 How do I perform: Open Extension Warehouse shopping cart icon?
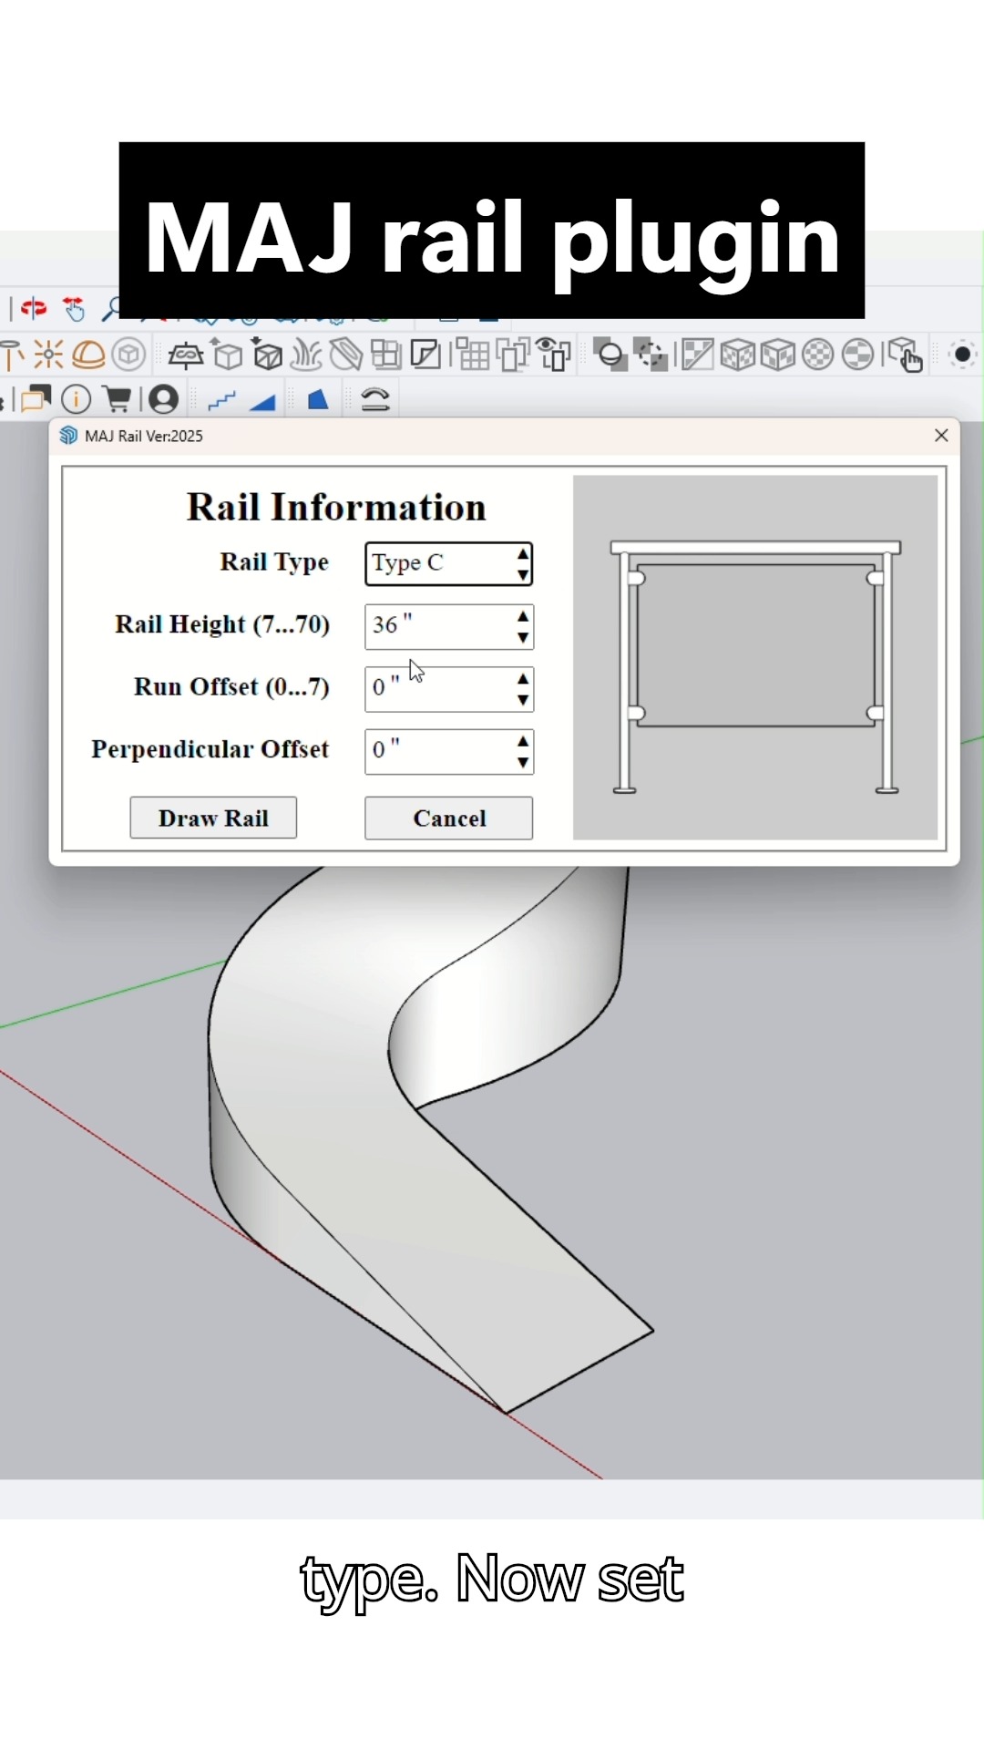[117, 399]
